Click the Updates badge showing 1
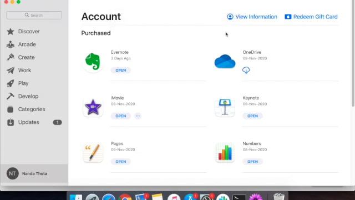 click(57, 122)
